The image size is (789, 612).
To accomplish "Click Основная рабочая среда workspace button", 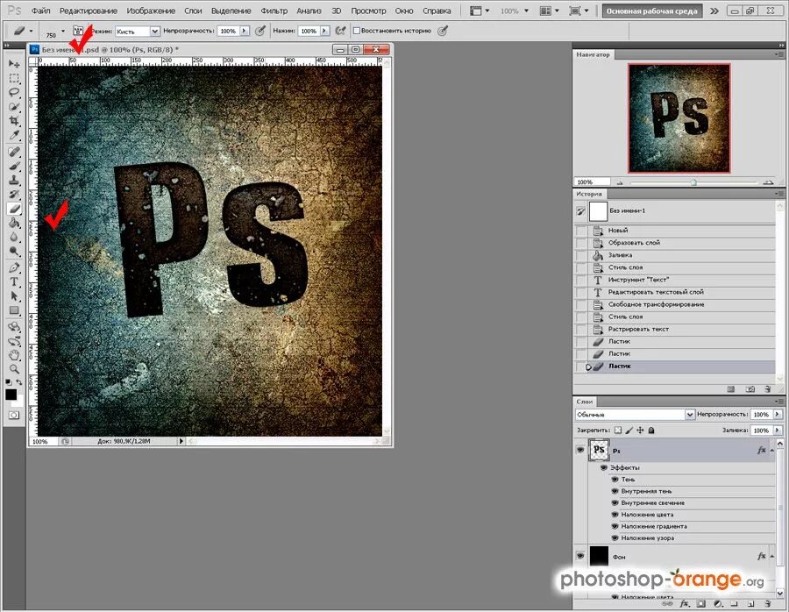I will (x=651, y=11).
